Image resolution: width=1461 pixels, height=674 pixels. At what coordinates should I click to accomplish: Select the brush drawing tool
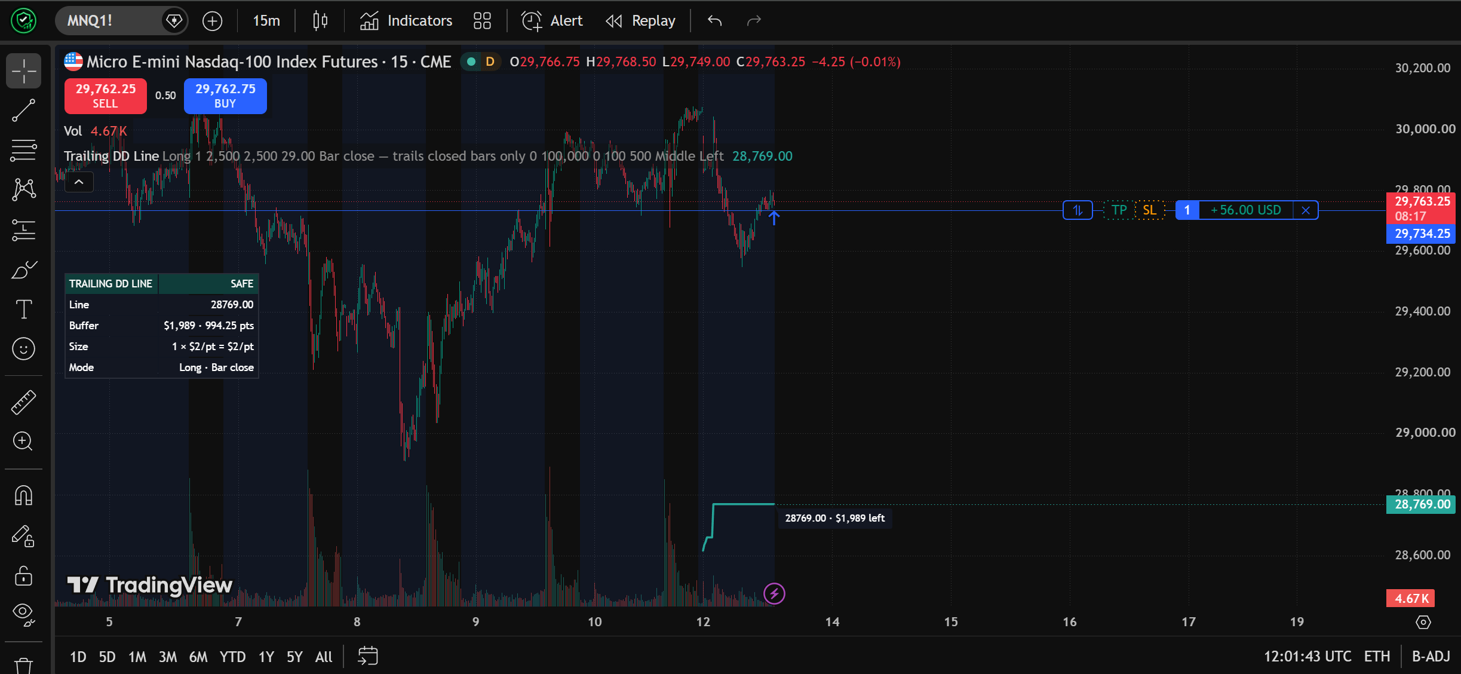tap(24, 269)
